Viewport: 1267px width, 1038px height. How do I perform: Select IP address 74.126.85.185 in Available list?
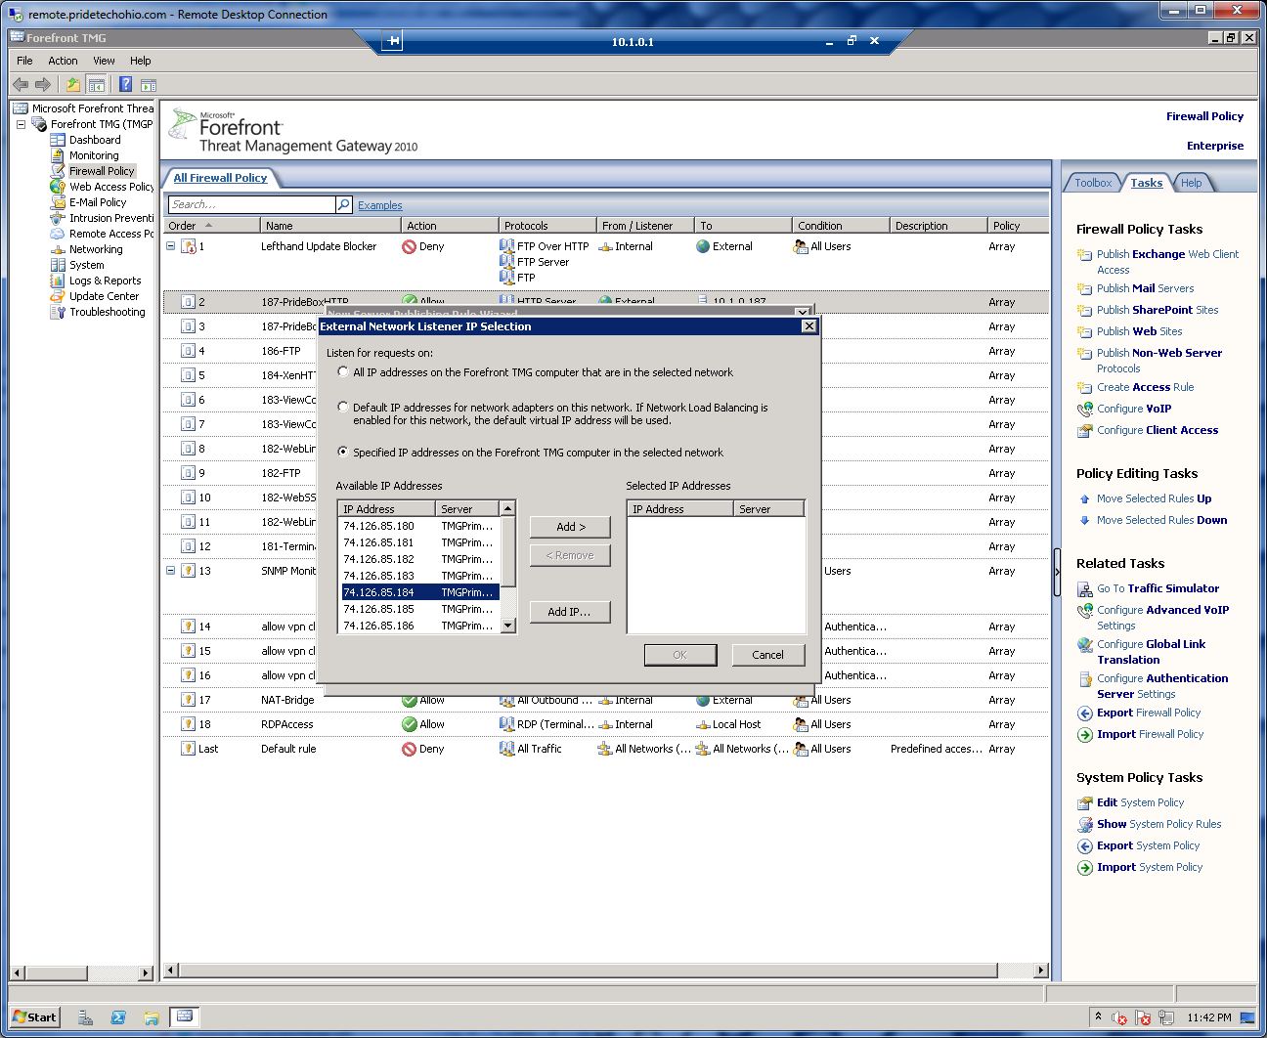tap(419, 609)
